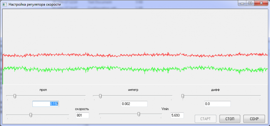Click the проп label
The width and height of the screenshot is (270, 126).
click(43, 90)
